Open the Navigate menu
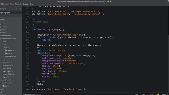 tap(18, 4)
